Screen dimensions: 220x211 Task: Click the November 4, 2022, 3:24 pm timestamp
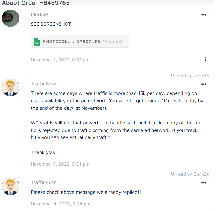[61, 204]
